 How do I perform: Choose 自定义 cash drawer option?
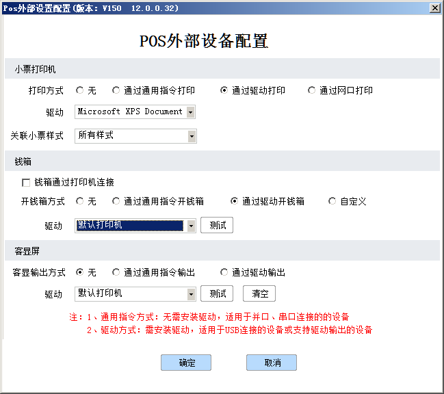point(332,201)
